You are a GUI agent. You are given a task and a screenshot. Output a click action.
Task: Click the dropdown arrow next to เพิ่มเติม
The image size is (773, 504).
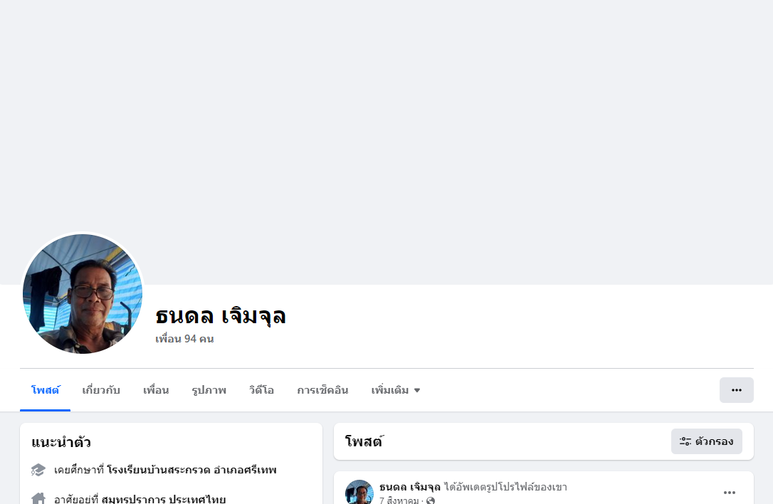pos(417,391)
